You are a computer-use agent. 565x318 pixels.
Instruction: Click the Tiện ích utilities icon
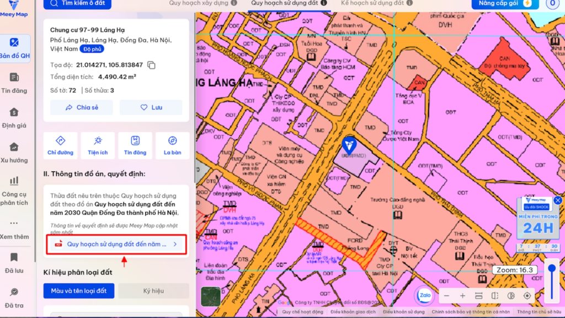click(x=98, y=146)
